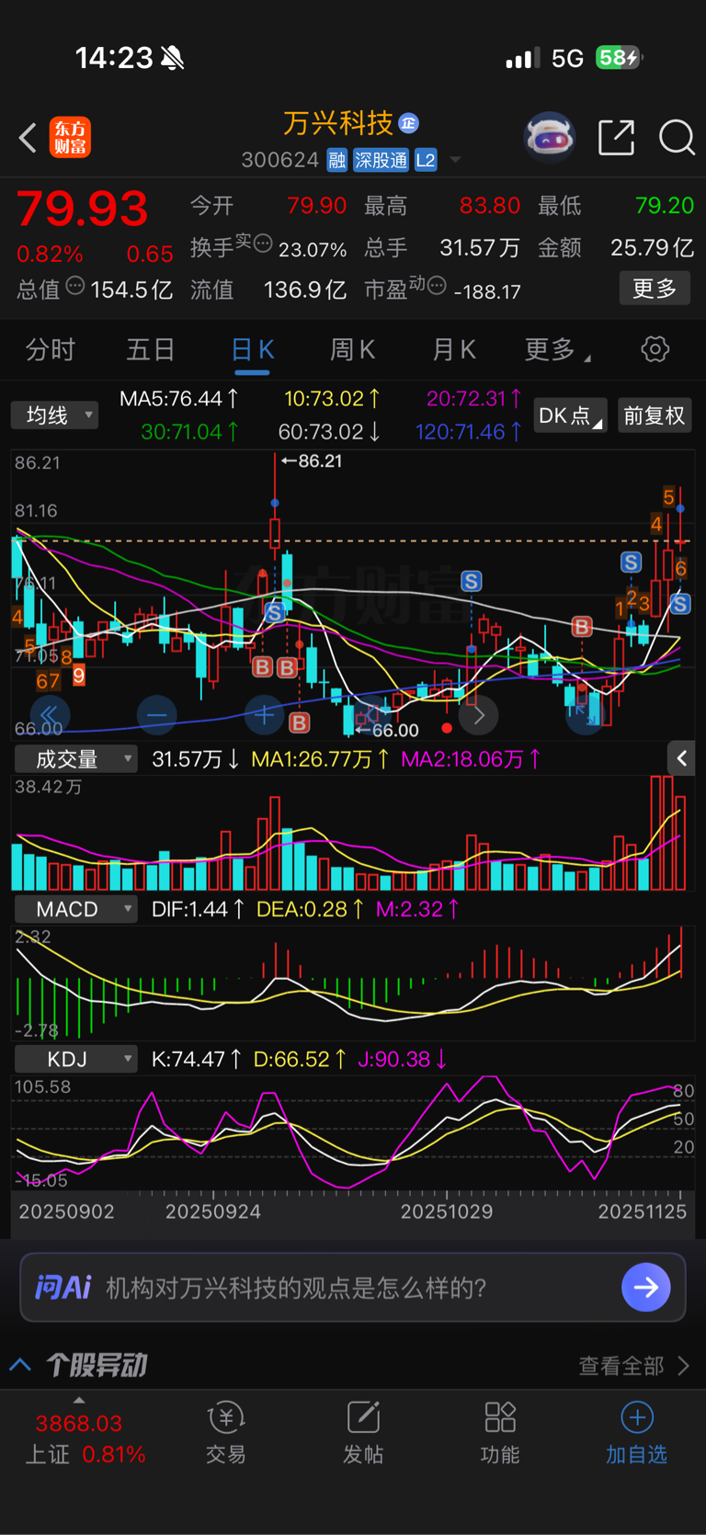The width and height of the screenshot is (706, 1535).
Task: Switch to 月K tab
Action: tap(454, 349)
